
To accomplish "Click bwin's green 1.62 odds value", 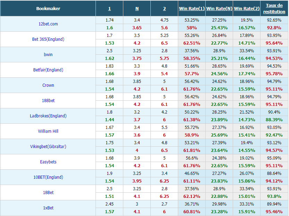I will tap(109, 59).
